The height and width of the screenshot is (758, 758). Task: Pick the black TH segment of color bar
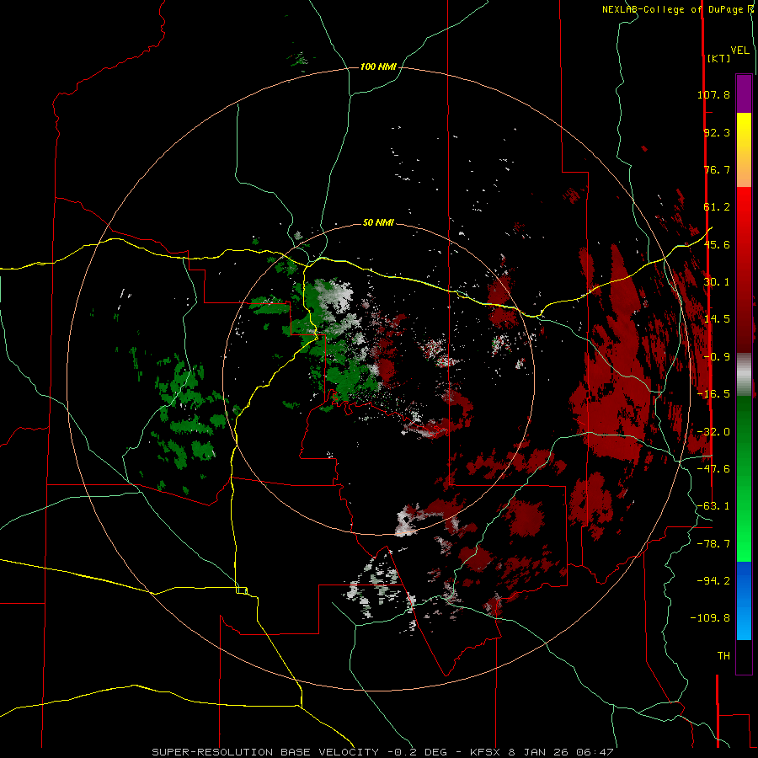744,656
